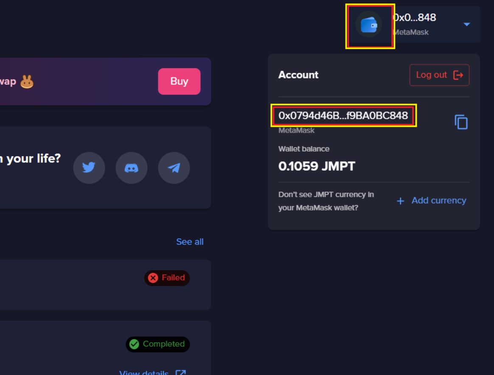Click the plus icon beside Add currency
494x375 pixels.
click(x=400, y=201)
